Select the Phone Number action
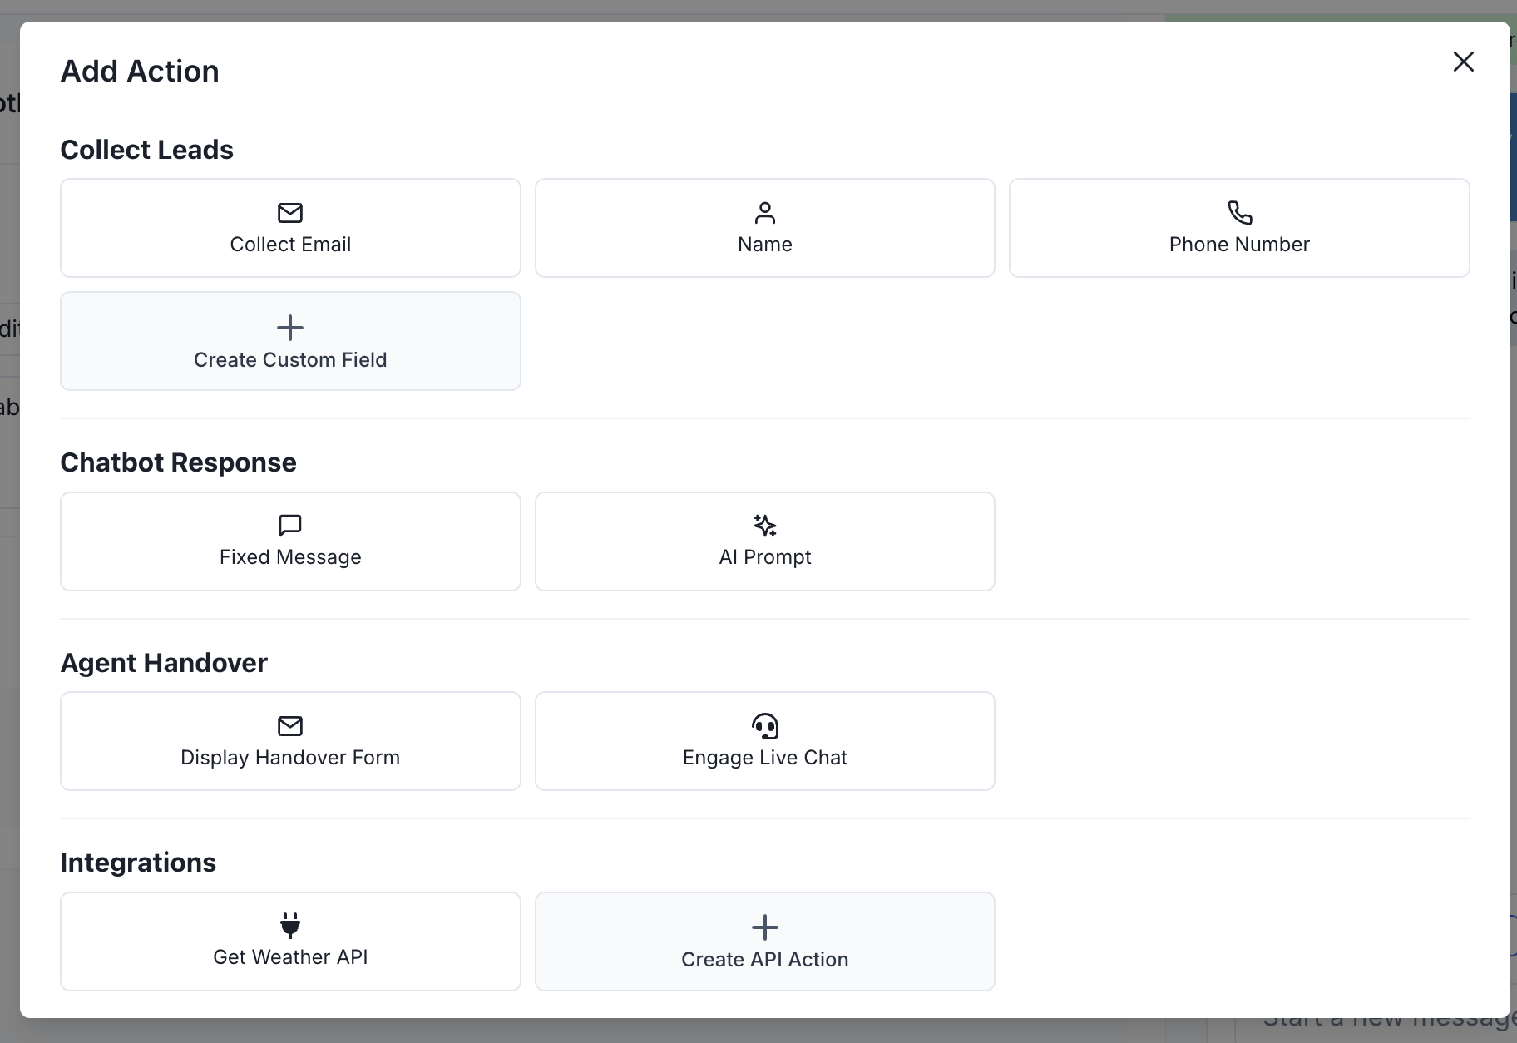 [x=1239, y=228]
